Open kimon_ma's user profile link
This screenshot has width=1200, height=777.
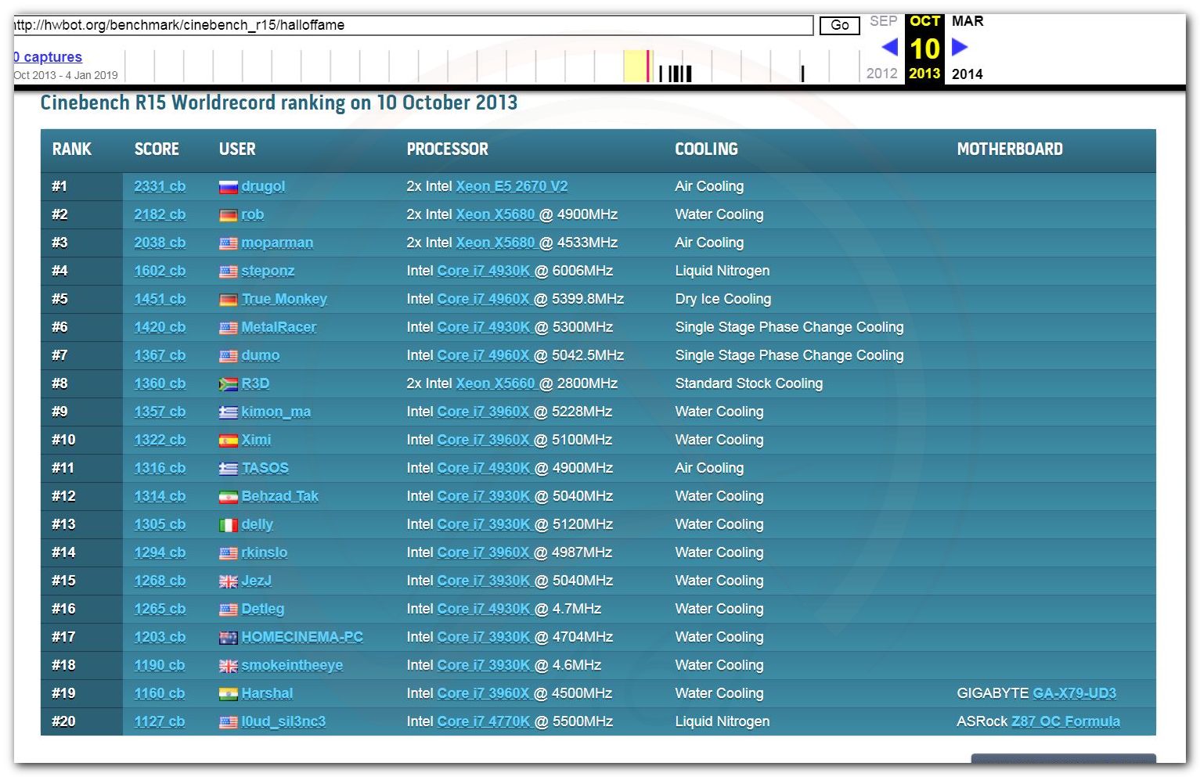coord(276,412)
